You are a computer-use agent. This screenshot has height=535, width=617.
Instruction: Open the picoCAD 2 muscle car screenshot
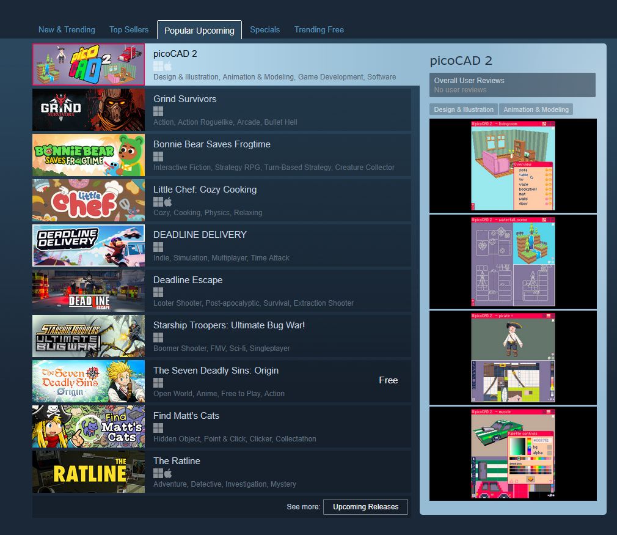click(513, 454)
